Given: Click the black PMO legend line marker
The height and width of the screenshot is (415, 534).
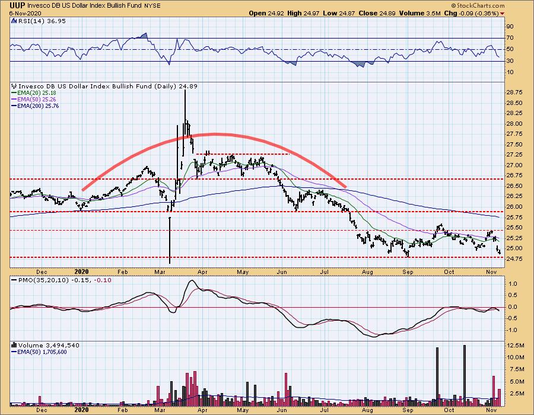Looking at the screenshot, I should pos(14,280).
